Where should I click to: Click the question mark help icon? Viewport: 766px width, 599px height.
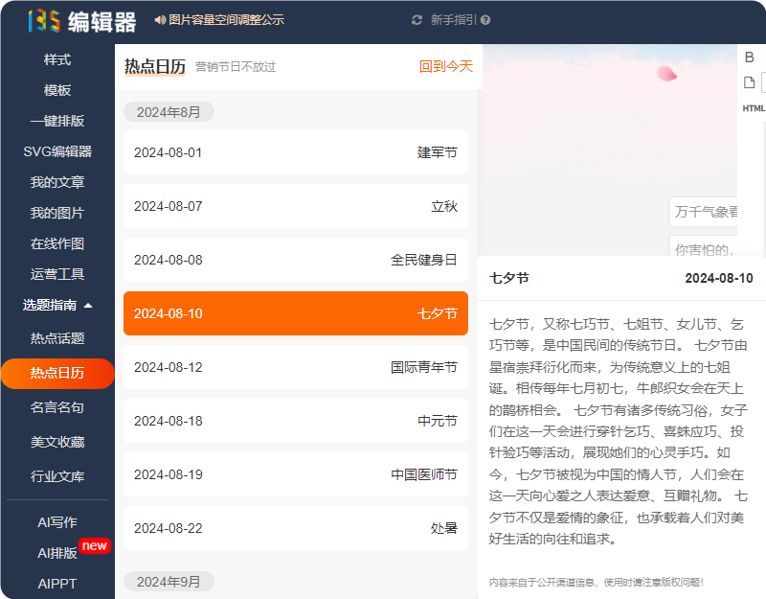click(x=485, y=20)
